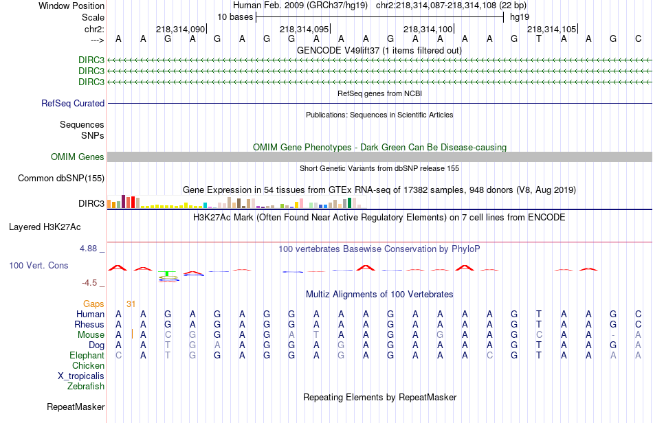Open RefSeq genes from NCBI track title
The image size is (653, 423).
pos(379,93)
